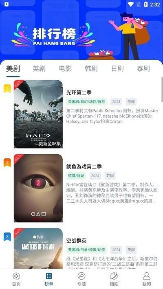The image size is (163, 289).
Task: Tap the 空战群英 title
Action: coord(77,241)
